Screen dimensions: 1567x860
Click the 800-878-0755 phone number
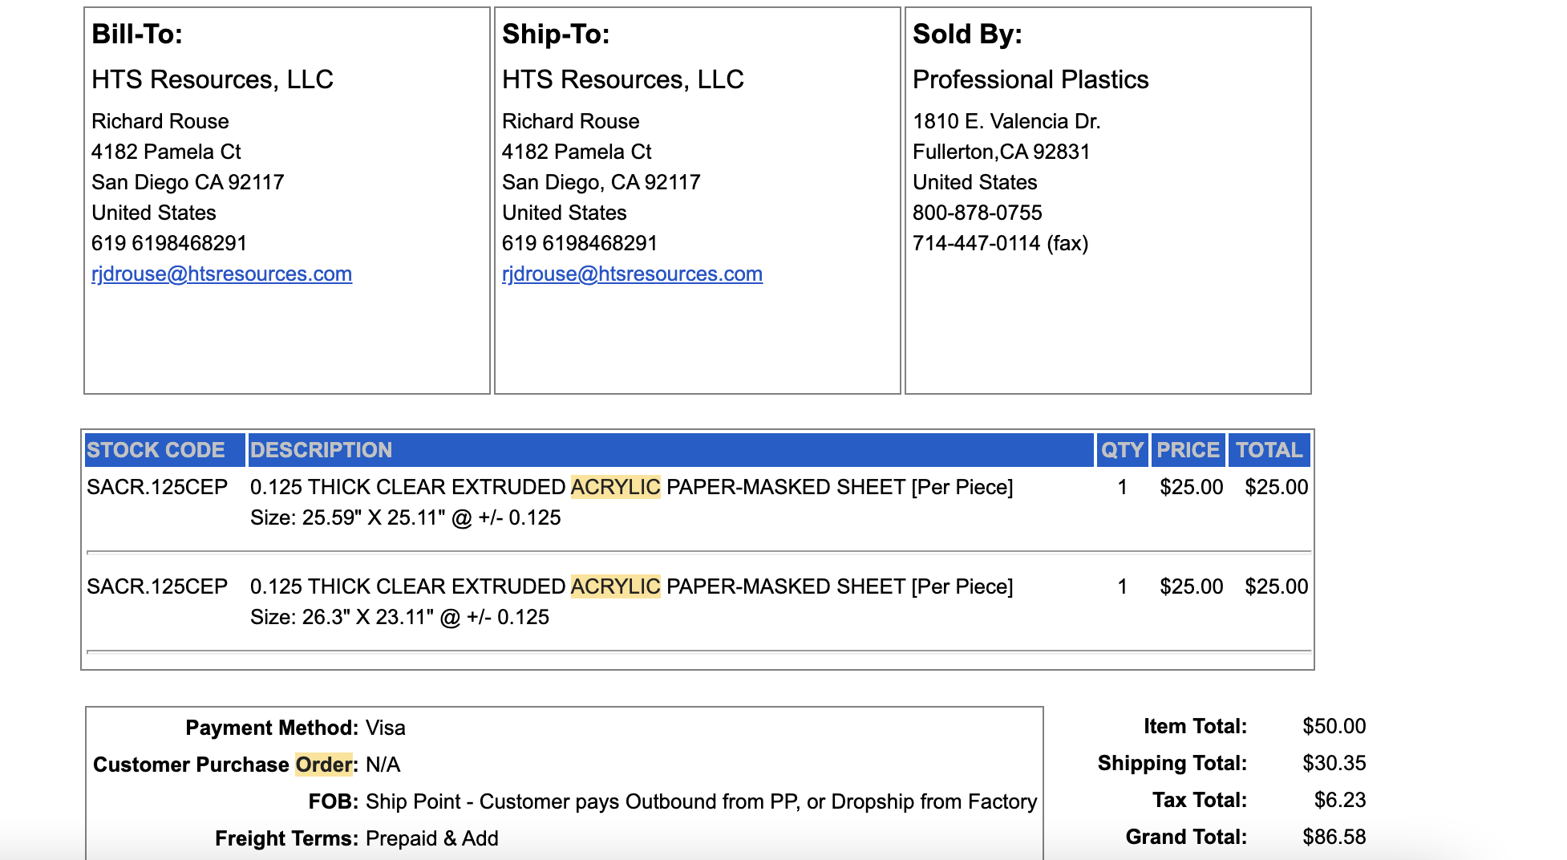[978, 213]
